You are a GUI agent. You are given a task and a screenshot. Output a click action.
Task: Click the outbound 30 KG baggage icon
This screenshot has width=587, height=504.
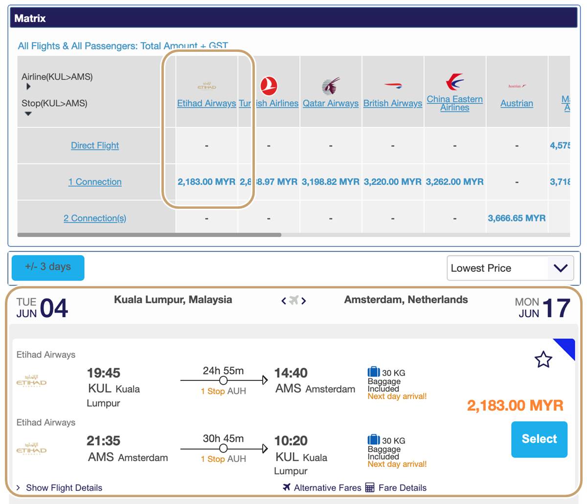pos(374,372)
